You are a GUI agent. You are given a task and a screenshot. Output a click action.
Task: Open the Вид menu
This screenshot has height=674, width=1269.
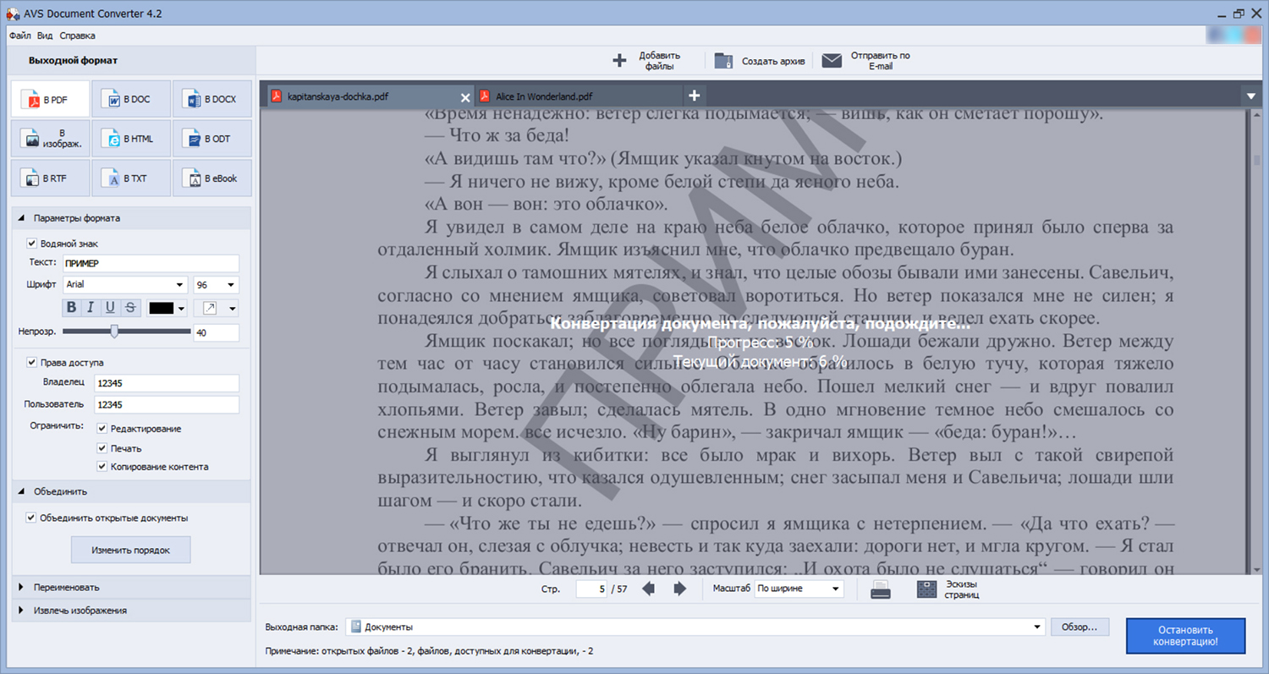click(45, 36)
